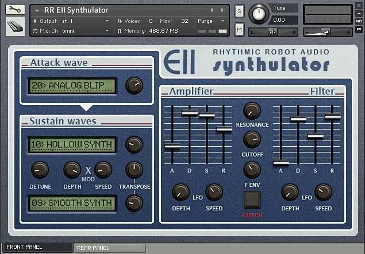Click the X MOD DEPTH knob
The height and width of the screenshot is (254, 365).
click(x=72, y=170)
